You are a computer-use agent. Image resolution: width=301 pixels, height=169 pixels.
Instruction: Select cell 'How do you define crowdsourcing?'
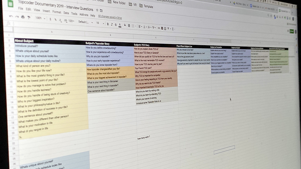[x=110, y=48]
